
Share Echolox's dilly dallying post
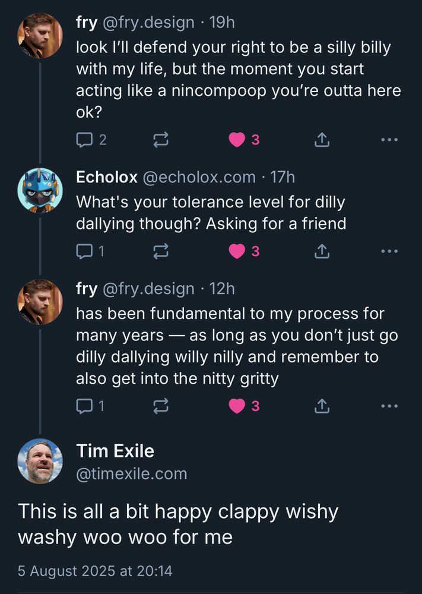pyautogui.click(x=321, y=251)
